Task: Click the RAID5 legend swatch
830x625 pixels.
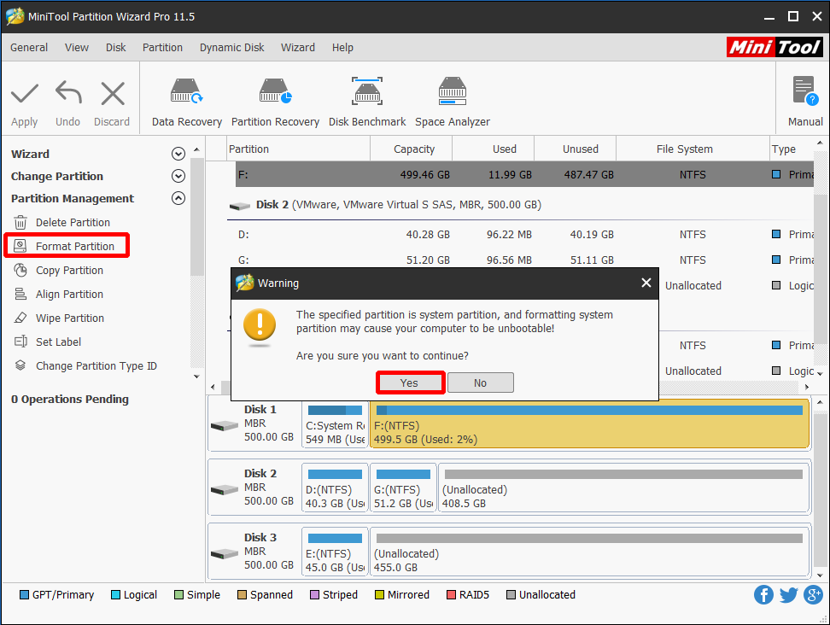Action: 451,595
